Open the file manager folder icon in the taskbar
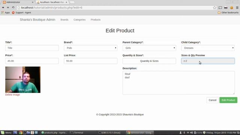 coord(28,132)
